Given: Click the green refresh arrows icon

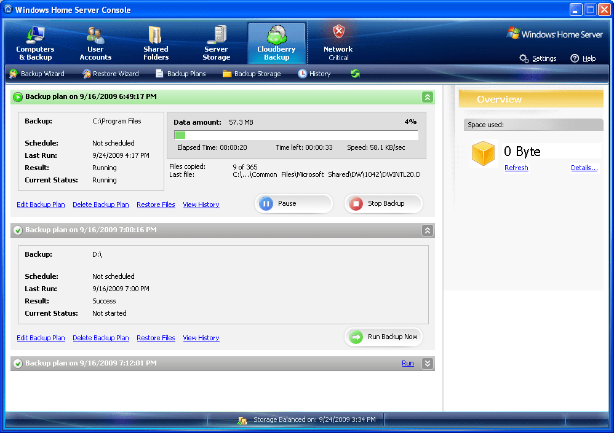Looking at the screenshot, I should [355, 74].
